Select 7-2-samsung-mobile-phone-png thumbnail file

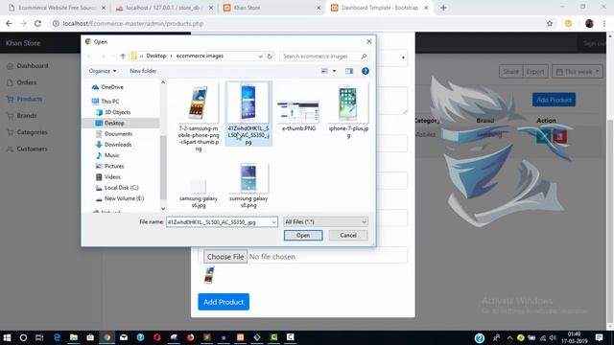tap(199, 118)
